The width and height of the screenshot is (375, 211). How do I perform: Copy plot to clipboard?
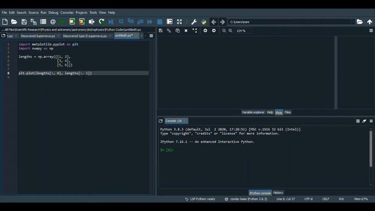tap(178, 30)
